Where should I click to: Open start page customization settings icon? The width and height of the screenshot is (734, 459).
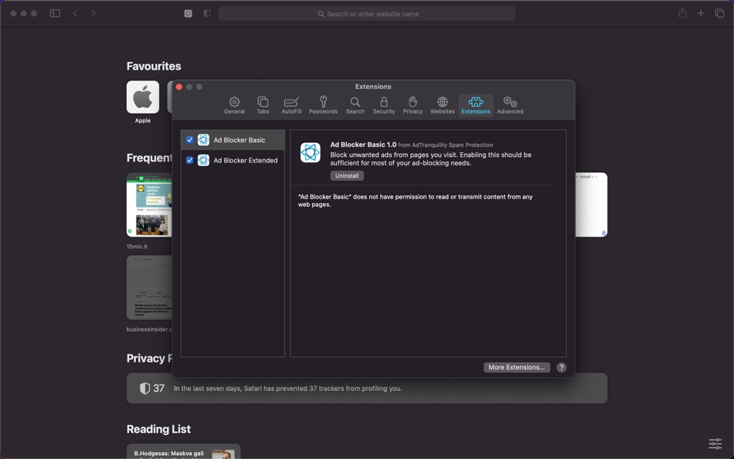click(715, 444)
